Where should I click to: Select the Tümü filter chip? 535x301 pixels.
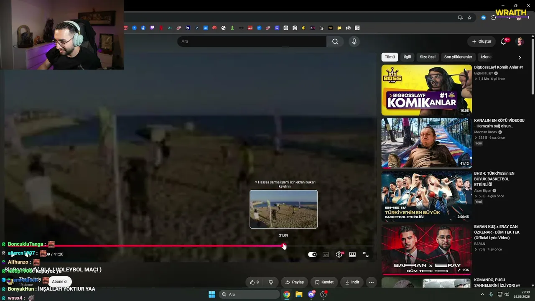click(x=390, y=57)
